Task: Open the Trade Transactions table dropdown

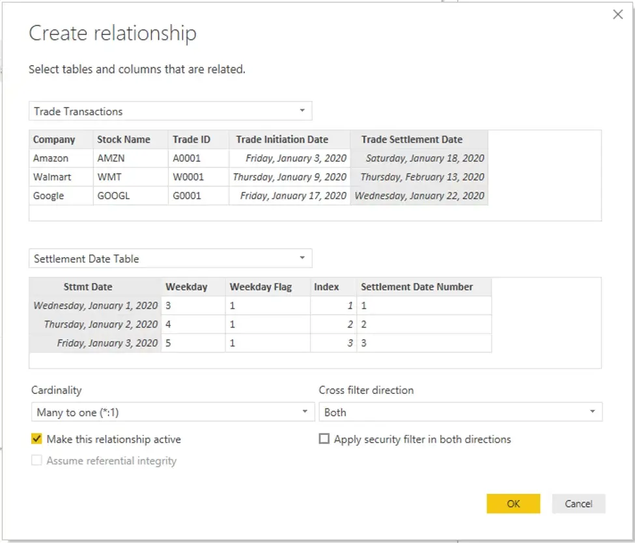Action: [170, 111]
